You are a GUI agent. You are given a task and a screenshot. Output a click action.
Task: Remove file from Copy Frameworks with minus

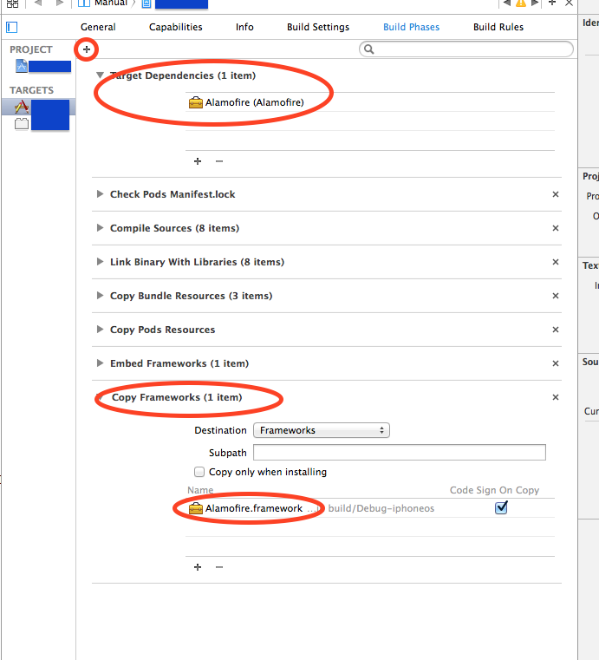[x=219, y=567]
